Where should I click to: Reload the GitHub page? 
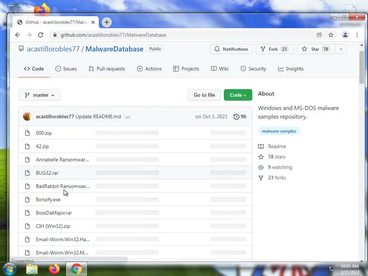pos(41,35)
